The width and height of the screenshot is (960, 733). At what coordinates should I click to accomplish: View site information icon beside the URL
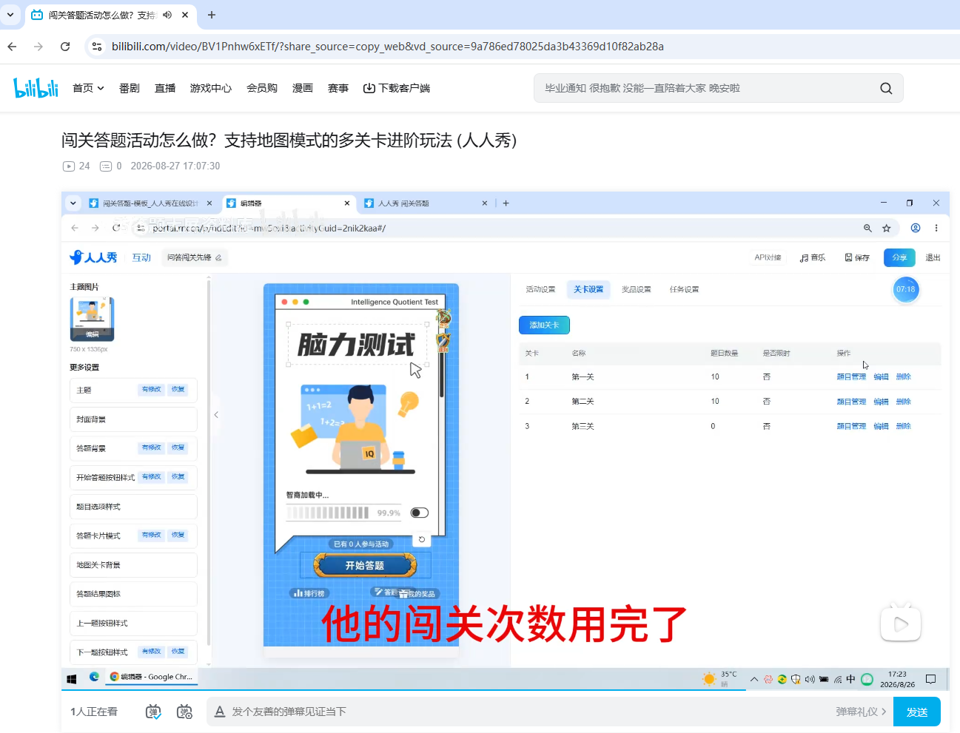97,47
